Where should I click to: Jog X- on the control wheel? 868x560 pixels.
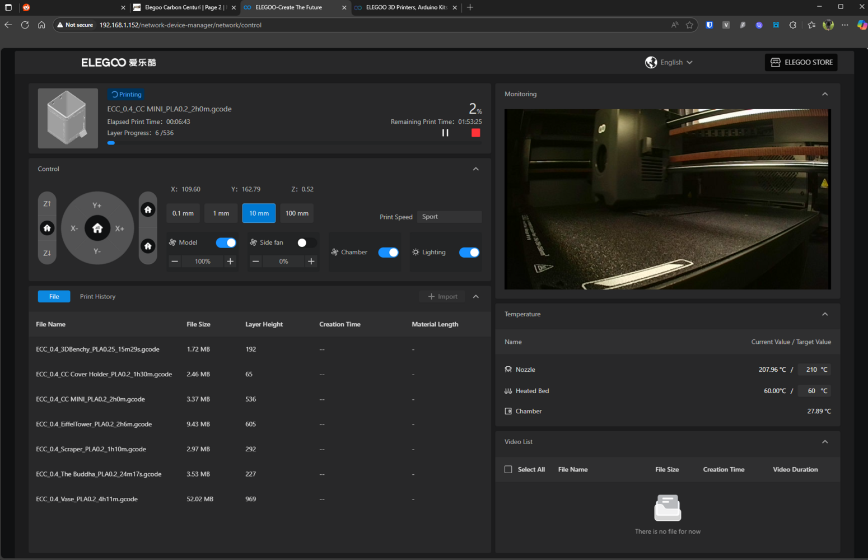[x=74, y=228]
